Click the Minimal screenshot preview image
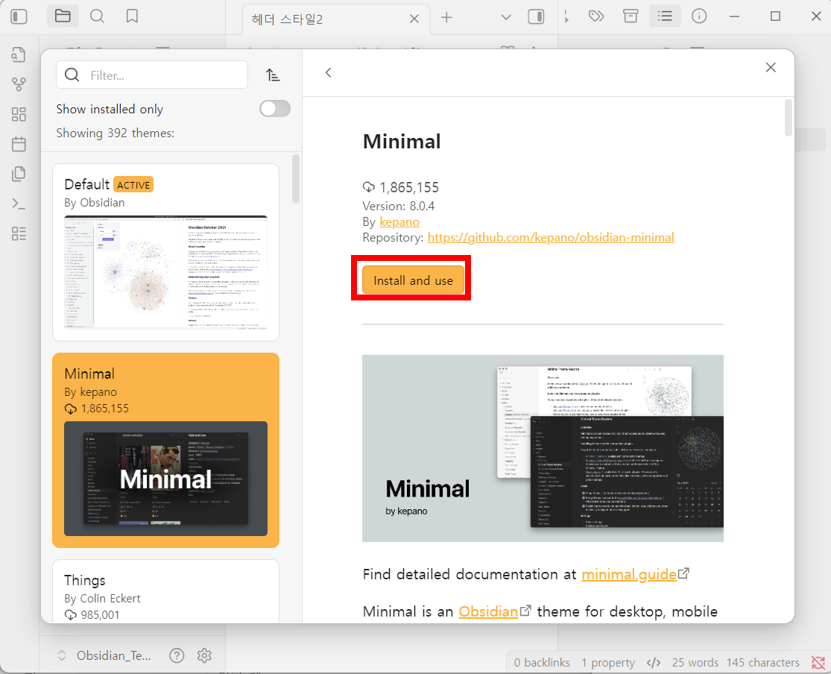This screenshot has height=674, width=831. point(543,448)
